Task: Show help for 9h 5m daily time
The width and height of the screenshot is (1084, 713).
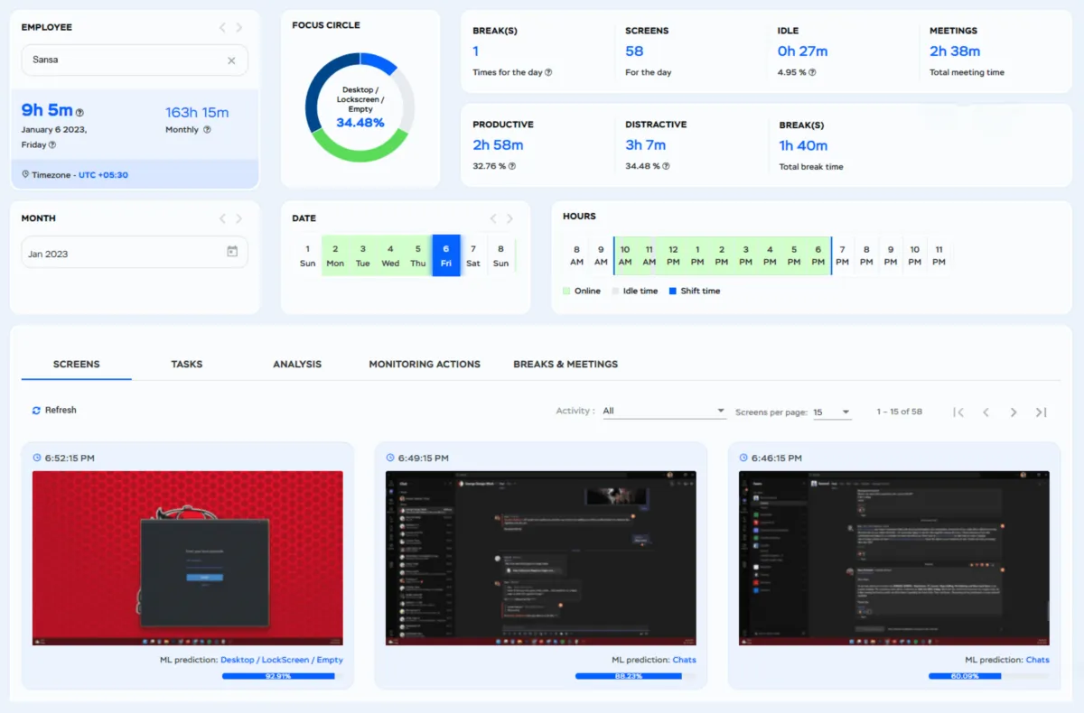Action: click(79, 113)
